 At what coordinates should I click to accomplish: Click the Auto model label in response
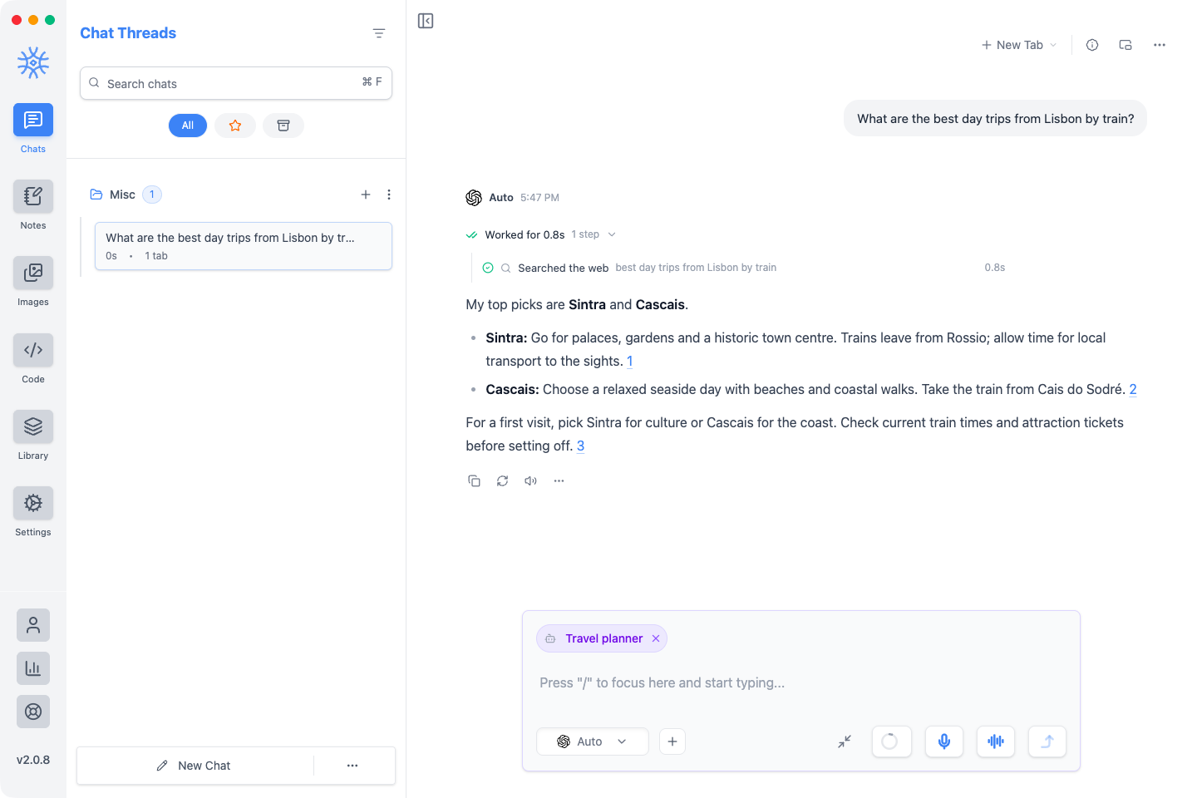(501, 198)
